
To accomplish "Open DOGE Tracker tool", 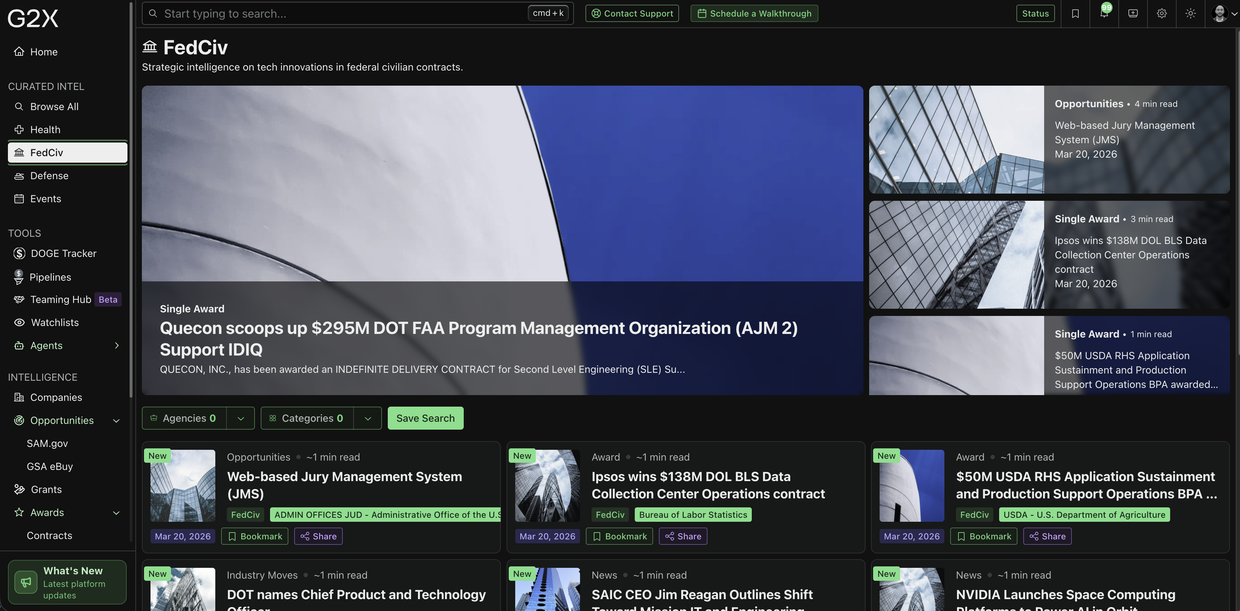I will coord(67,254).
